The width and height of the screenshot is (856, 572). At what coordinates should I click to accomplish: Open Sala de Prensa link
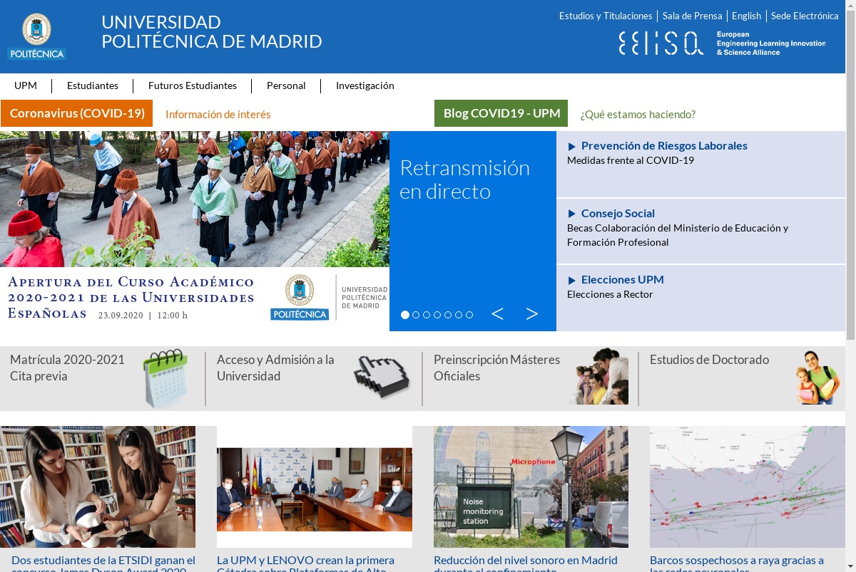coord(692,16)
